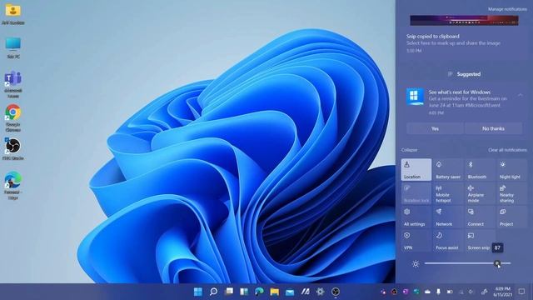Image resolution: width=533 pixels, height=300 pixels.
Task: Accept the reminder with Yes button
Action: (x=435, y=128)
